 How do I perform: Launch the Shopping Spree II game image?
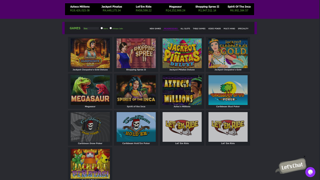(136, 53)
